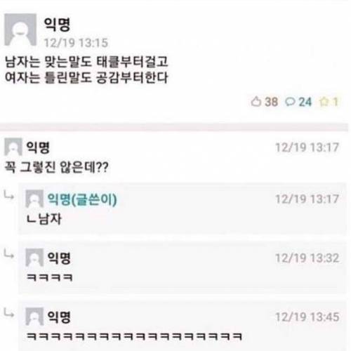Click avatar next to 익명(글쓴이) reply
351x351 pixels.
pyautogui.click(x=34, y=199)
